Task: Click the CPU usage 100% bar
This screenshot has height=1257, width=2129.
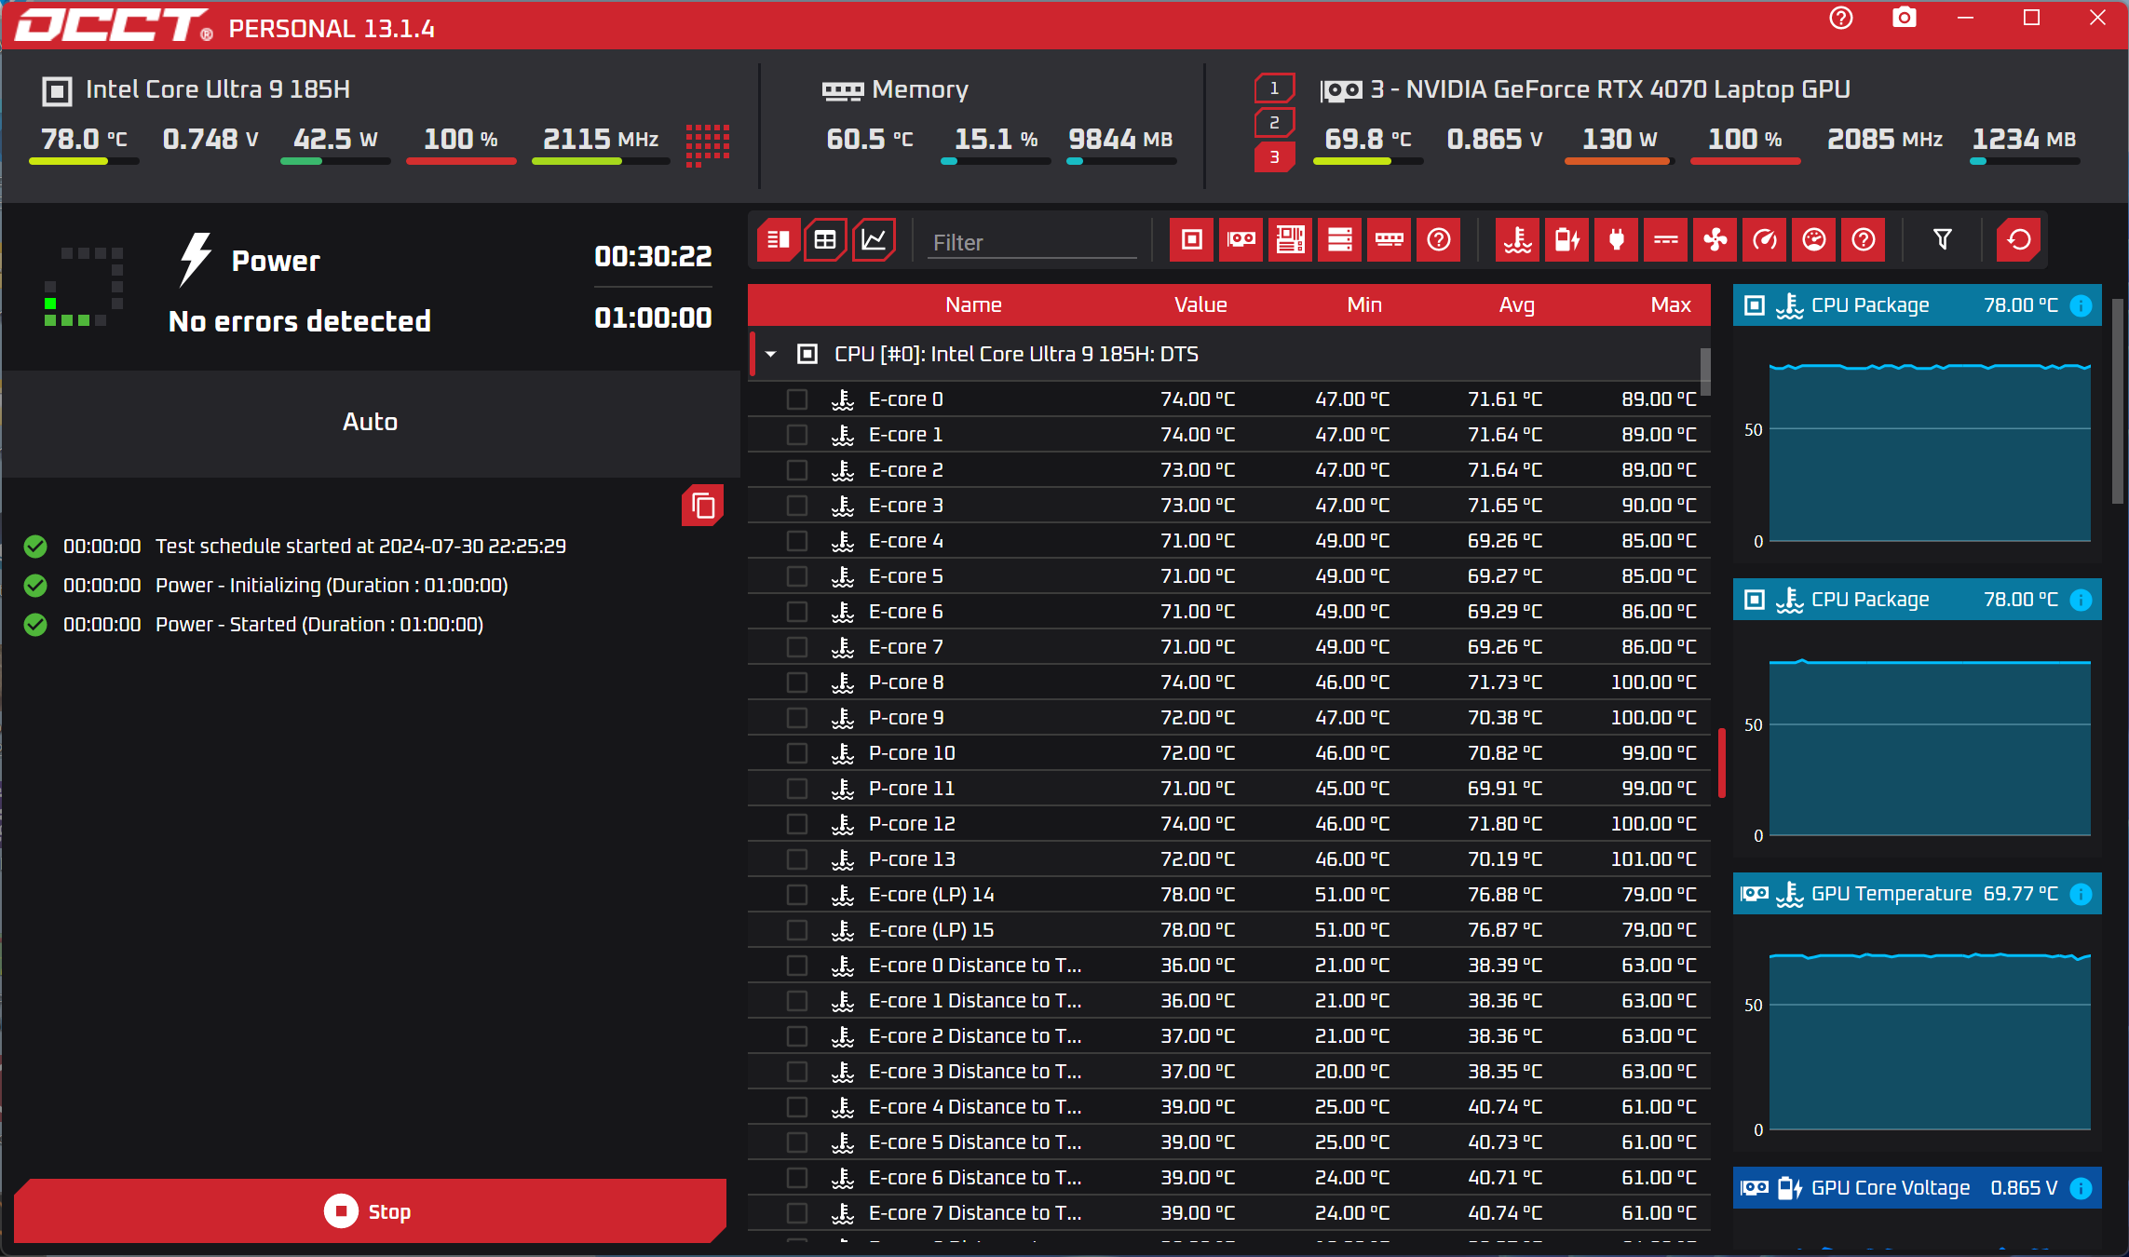Action: click(x=461, y=161)
